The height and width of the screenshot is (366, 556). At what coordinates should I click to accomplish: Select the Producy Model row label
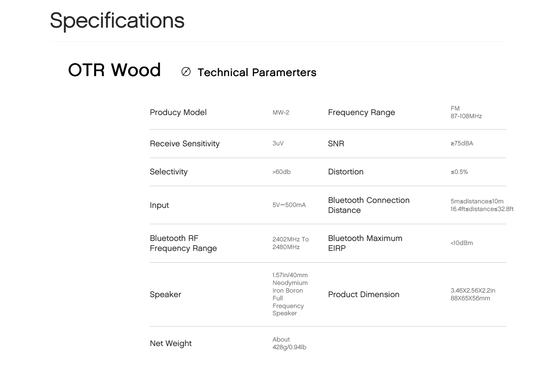click(x=178, y=112)
